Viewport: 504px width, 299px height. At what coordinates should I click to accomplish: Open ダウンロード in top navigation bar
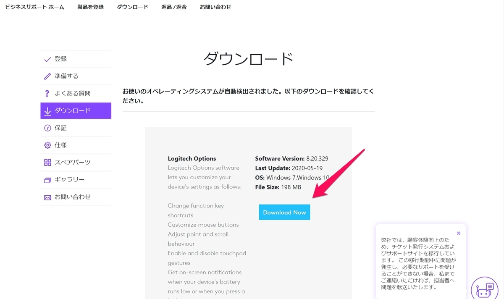point(132,7)
